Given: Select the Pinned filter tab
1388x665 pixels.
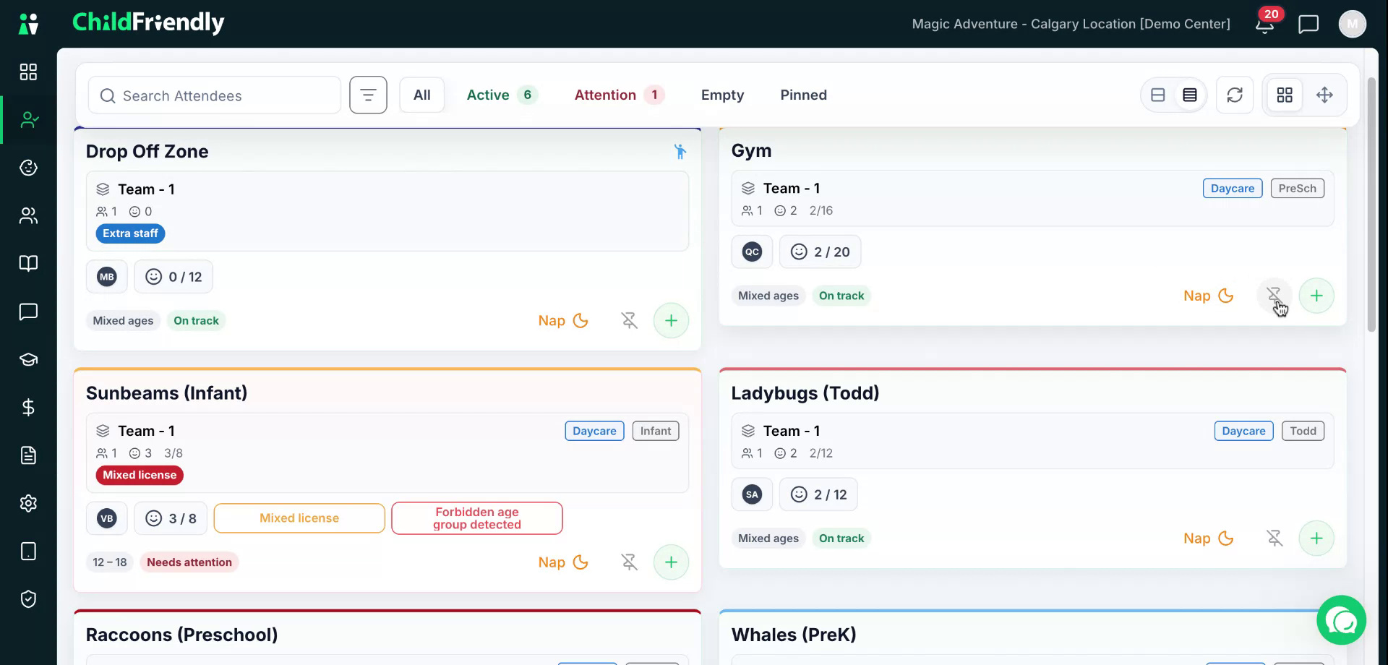Looking at the screenshot, I should tap(803, 95).
